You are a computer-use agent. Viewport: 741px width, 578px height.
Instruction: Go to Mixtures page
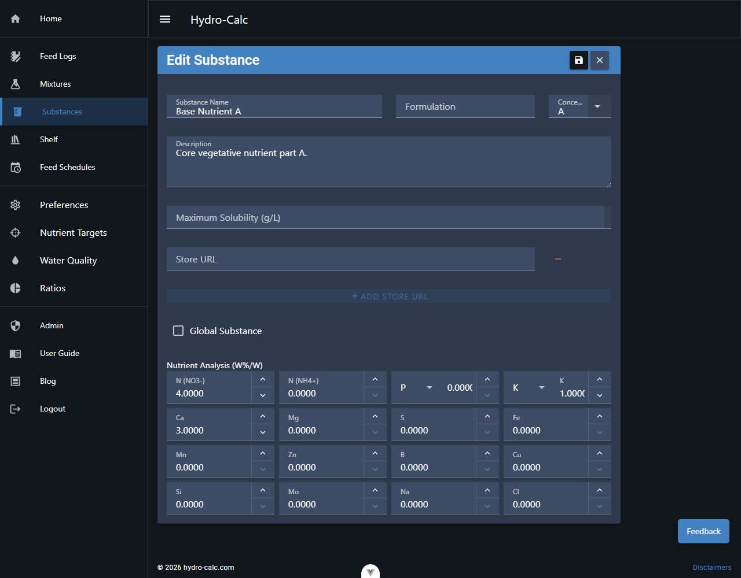(x=74, y=84)
